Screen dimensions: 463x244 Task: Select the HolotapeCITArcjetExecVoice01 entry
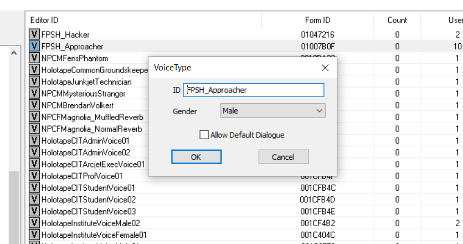coord(93,165)
